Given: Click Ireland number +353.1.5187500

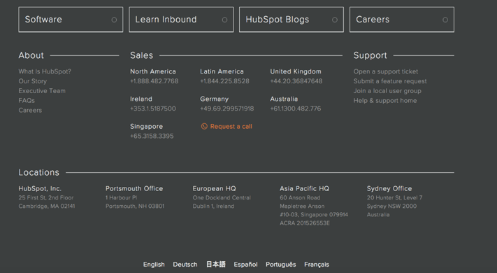Looking at the screenshot, I should (x=153, y=108).
